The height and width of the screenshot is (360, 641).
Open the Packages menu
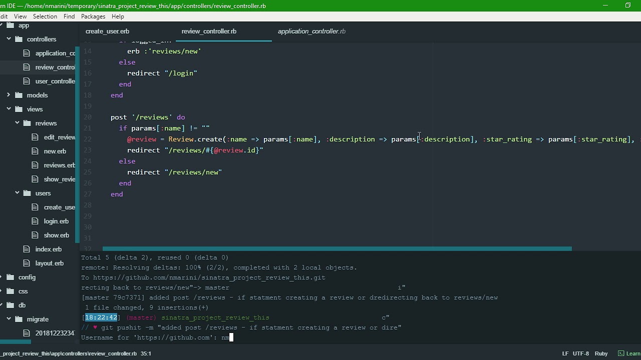93,16
